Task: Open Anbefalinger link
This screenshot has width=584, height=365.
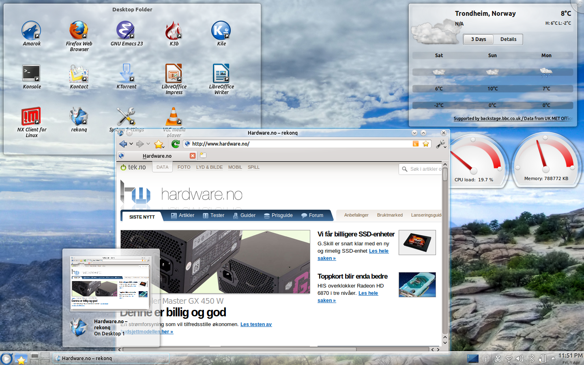Action: [356, 215]
